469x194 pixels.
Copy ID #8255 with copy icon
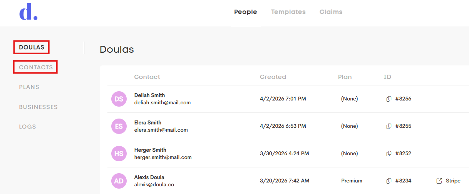click(x=389, y=126)
